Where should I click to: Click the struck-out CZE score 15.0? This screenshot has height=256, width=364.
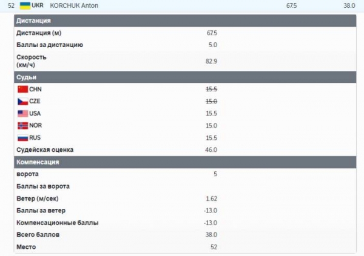[212, 101]
